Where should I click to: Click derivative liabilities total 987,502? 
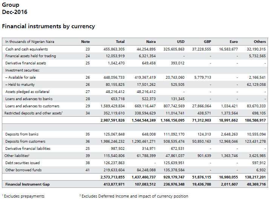pos(118,149)
